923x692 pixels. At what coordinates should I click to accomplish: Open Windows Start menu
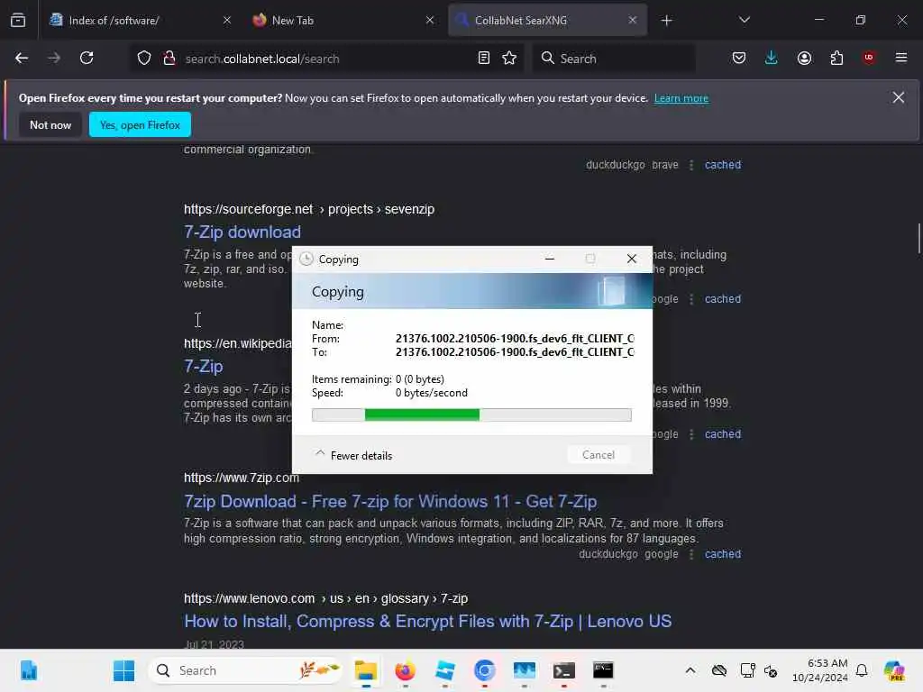123,670
